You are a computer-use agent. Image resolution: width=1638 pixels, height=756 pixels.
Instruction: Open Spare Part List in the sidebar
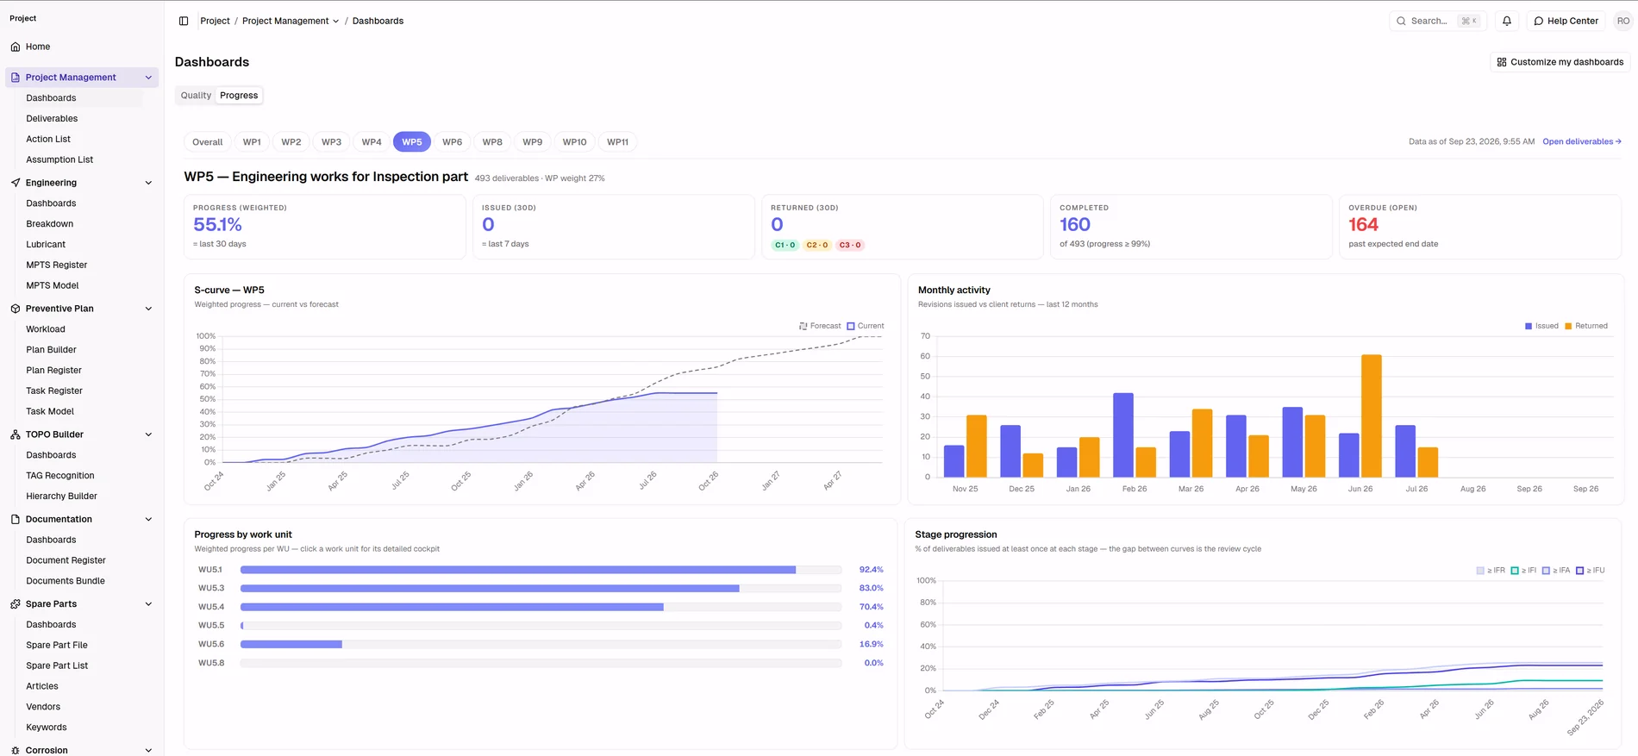[x=57, y=666]
